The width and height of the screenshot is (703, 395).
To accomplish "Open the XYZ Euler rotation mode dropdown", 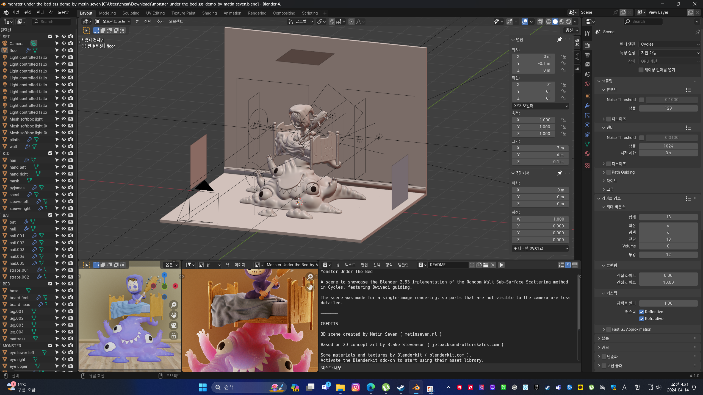I will pos(540,106).
